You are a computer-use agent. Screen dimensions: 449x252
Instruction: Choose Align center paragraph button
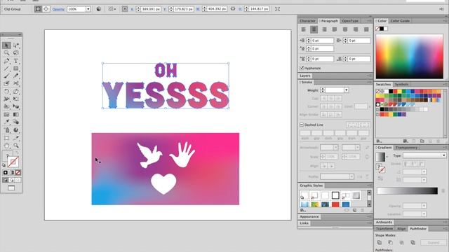pyautogui.click(x=314, y=29)
